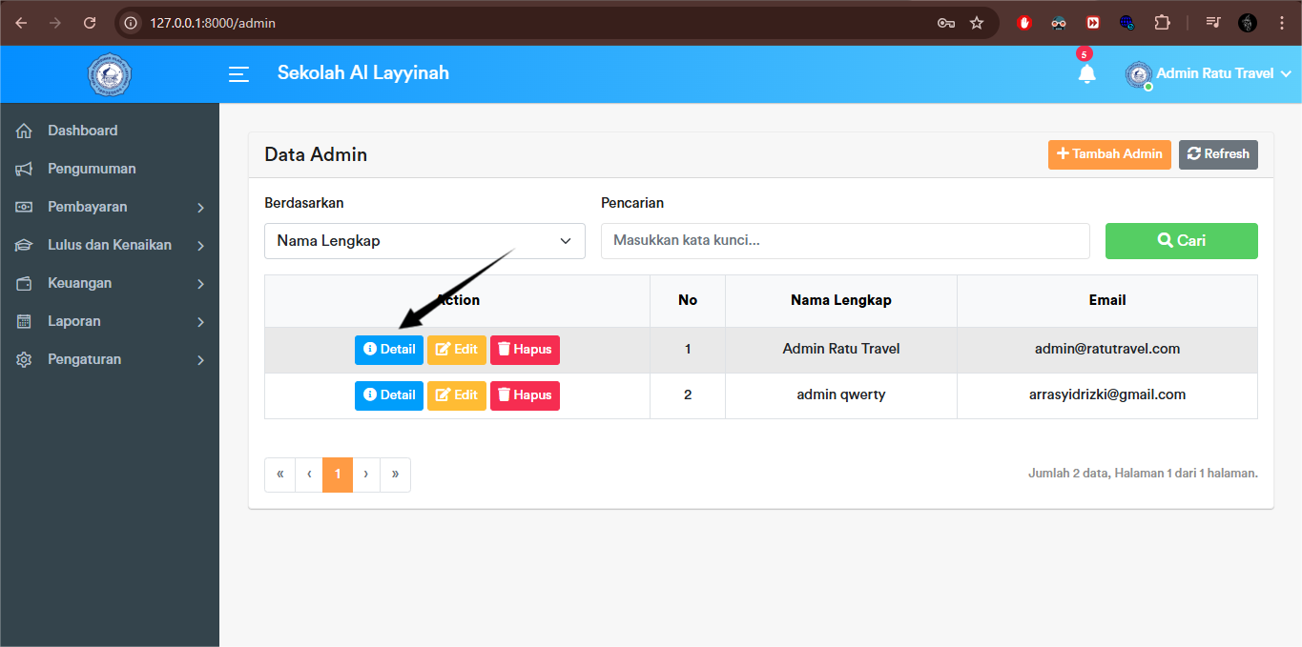This screenshot has height=647, width=1302.
Task: Select page 1 in the pagination
Action: pyautogui.click(x=337, y=474)
